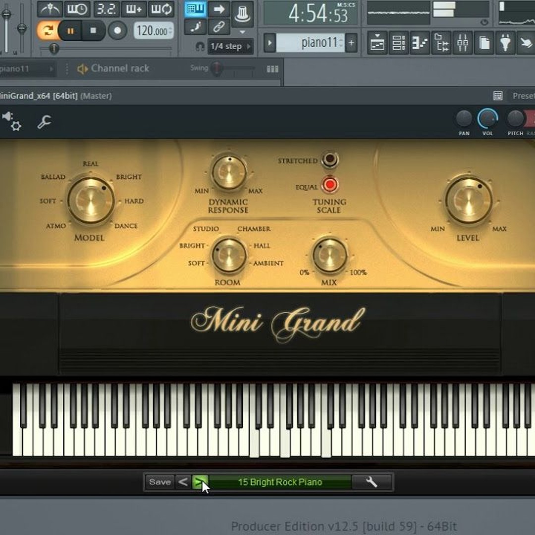
Task: Enable the Stretched tuning scale switch
Action: pos(329,160)
